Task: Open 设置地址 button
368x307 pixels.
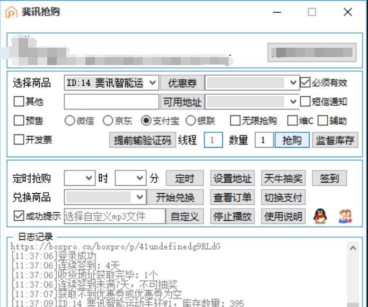Action: (x=232, y=178)
